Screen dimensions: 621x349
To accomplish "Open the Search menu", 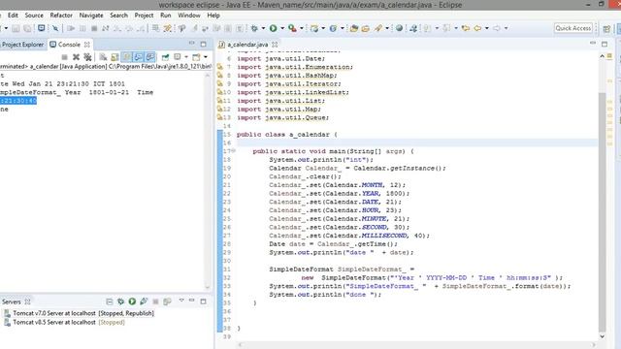I will pos(118,16).
